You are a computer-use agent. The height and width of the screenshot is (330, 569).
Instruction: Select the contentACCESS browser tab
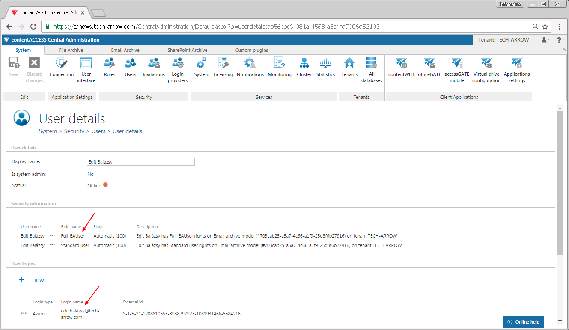click(48, 12)
